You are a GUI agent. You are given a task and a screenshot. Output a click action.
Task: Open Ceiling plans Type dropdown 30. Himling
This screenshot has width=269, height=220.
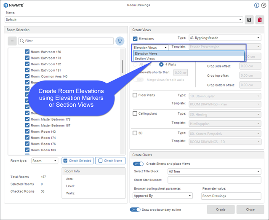(x=225, y=115)
